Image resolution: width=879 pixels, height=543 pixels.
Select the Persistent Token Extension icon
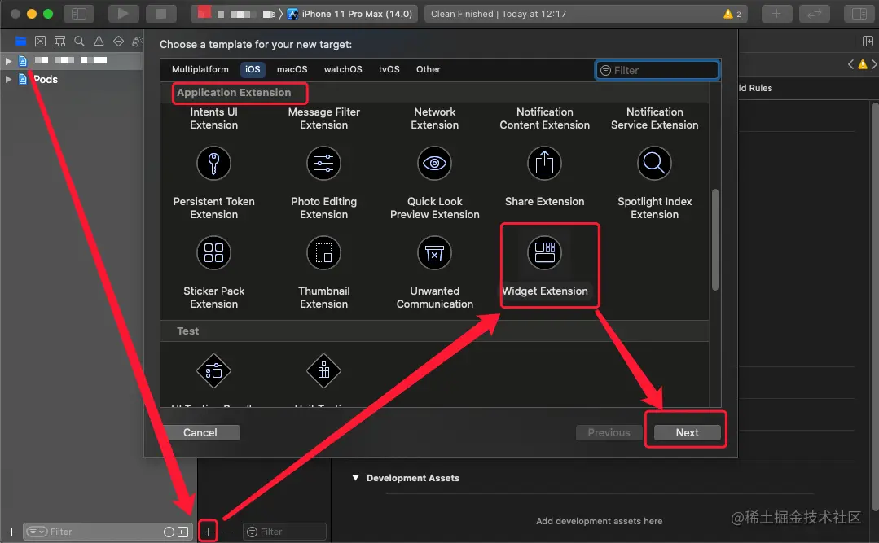[213, 163]
